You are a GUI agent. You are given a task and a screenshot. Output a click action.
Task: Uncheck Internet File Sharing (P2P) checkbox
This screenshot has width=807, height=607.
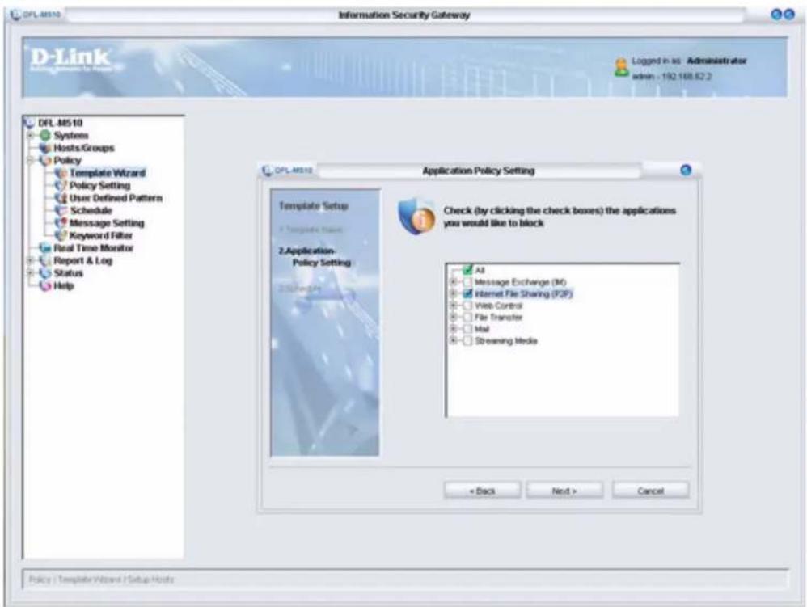[x=468, y=293]
